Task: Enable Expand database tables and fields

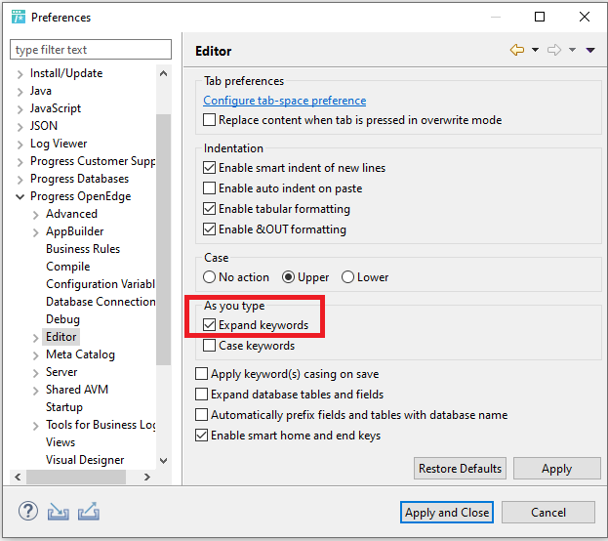Action: 202,394
